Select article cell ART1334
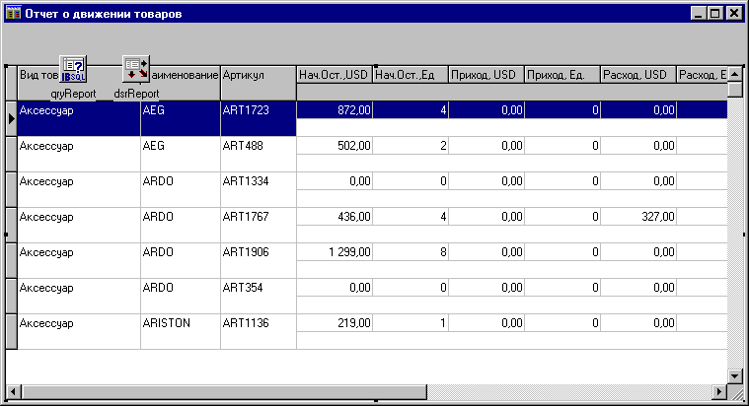The image size is (749, 406). [x=259, y=189]
